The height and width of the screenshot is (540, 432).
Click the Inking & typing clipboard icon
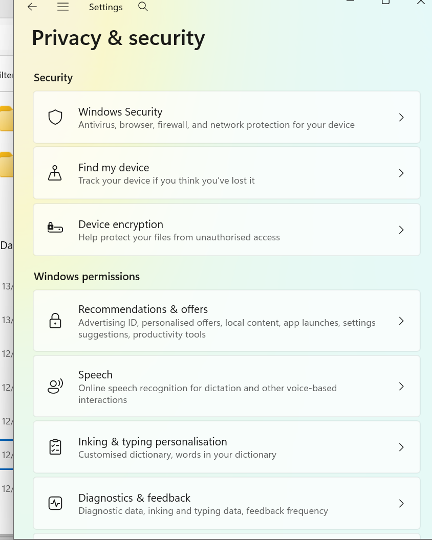[55, 447]
